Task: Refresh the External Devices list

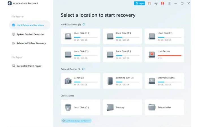Action: pyautogui.click(x=83, y=69)
